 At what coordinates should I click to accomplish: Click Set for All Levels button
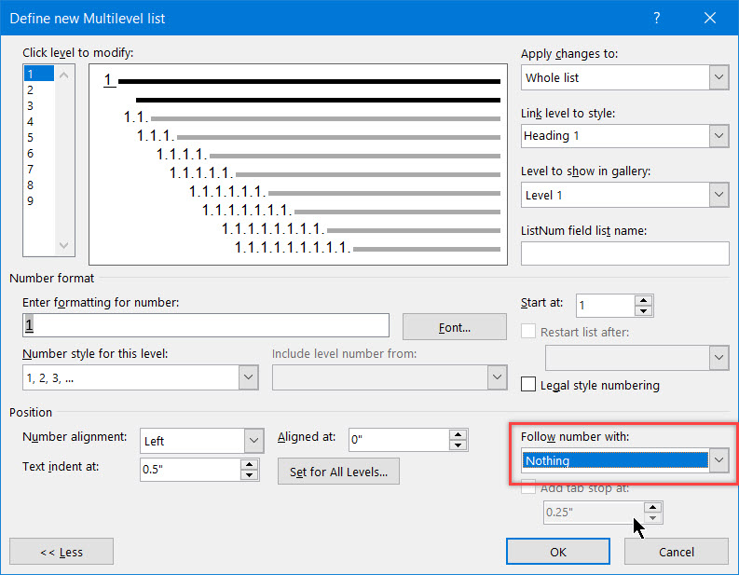[338, 472]
